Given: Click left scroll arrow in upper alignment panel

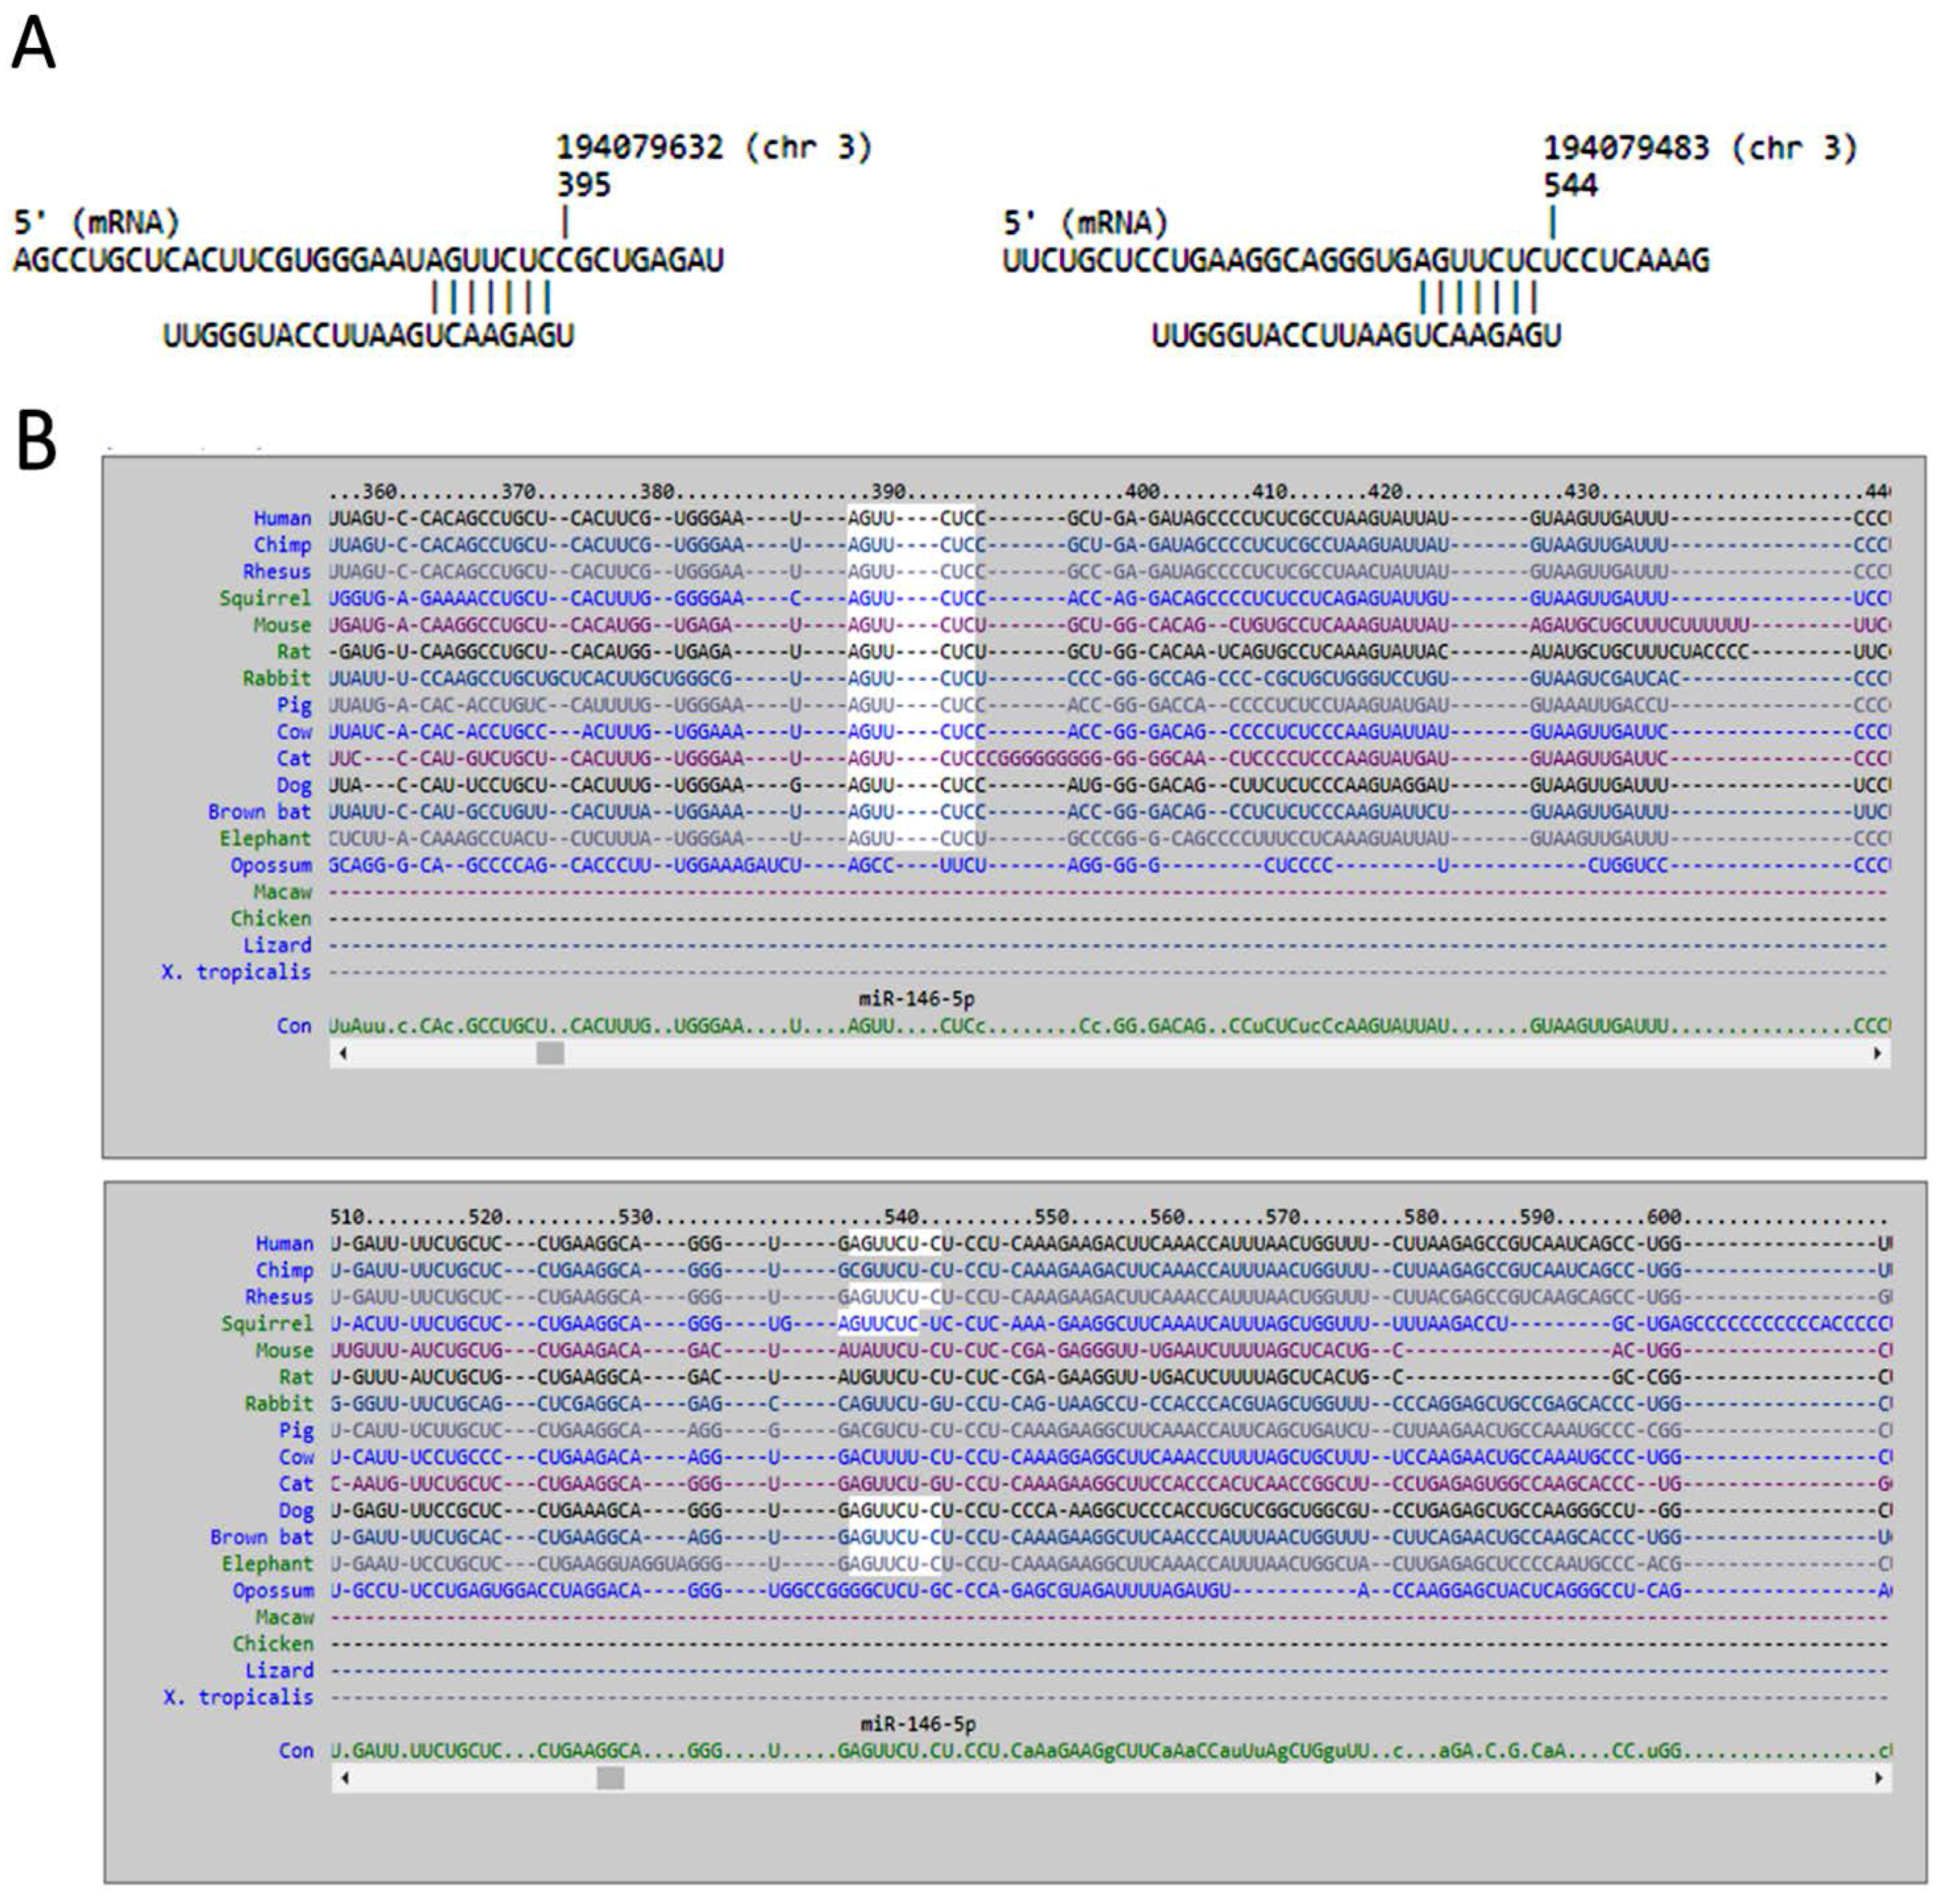Looking at the screenshot, I should point(343,1053).
